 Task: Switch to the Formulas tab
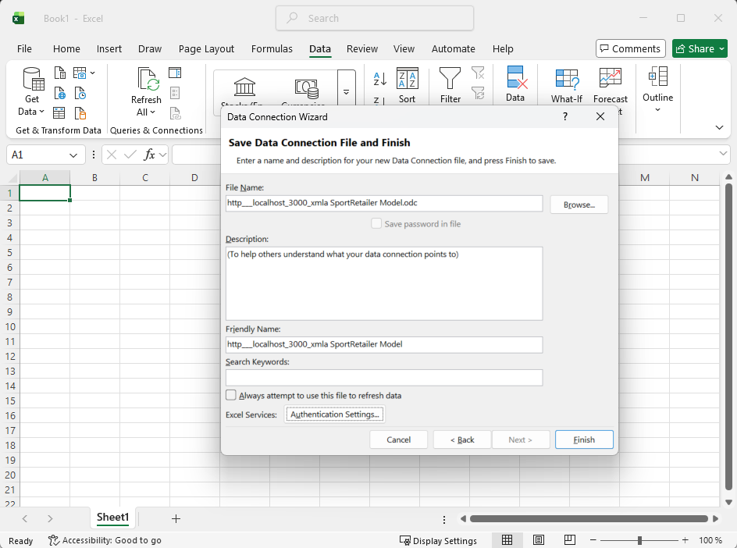272,49
